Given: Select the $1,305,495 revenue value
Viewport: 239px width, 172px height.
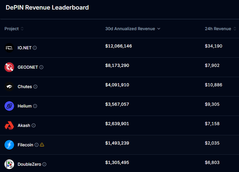Looking at the screenshot, I should [x=117, y=163].
